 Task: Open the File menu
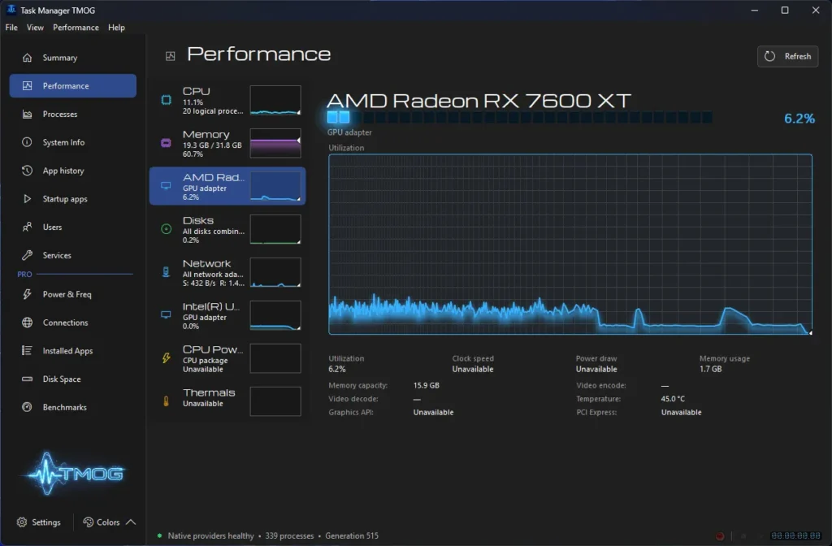pyautogui.click(x=11, y=28)
